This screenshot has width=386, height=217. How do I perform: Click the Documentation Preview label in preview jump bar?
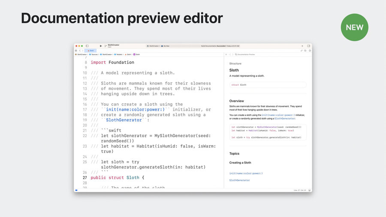[245, 54]
